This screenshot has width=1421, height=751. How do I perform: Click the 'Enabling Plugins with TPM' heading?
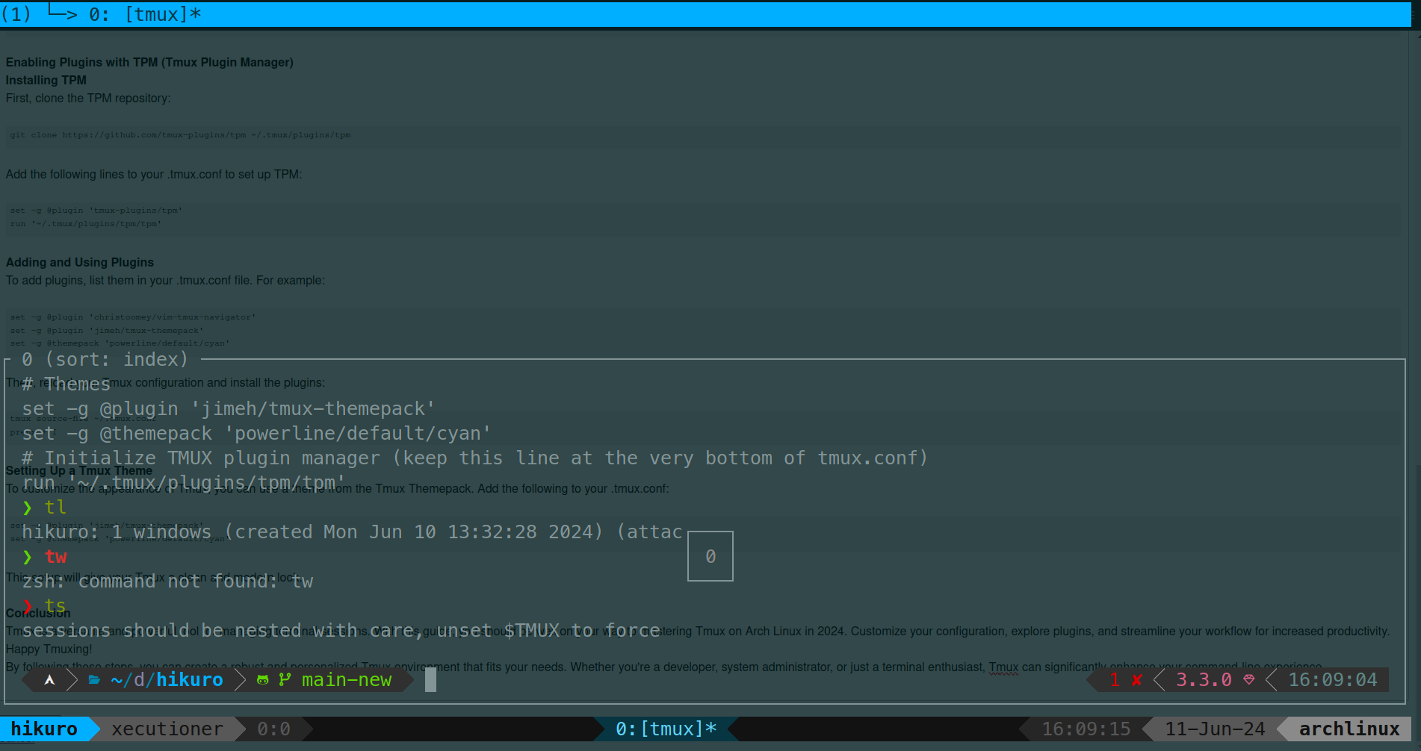[149, 63]
